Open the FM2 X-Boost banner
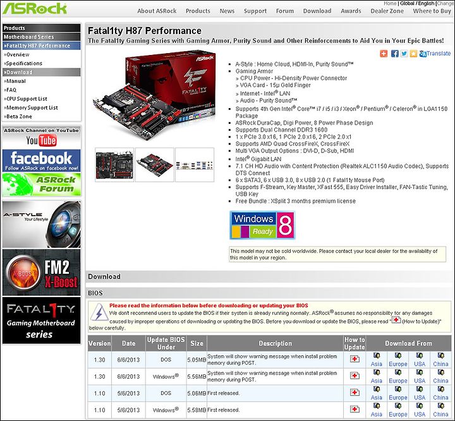 point(42,272)
